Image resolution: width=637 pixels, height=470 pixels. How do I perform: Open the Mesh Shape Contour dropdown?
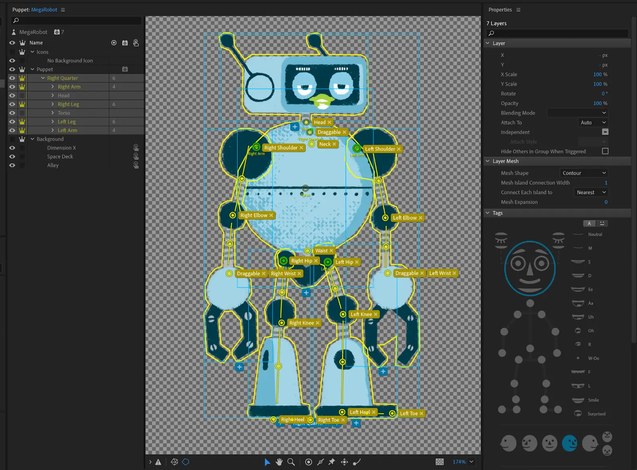(584, 173)
